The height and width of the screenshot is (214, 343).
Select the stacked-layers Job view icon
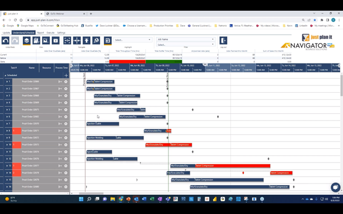pos(27,41)
